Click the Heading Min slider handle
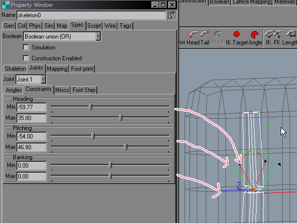This screenshot has height=223, width=297. coord(91,107)
